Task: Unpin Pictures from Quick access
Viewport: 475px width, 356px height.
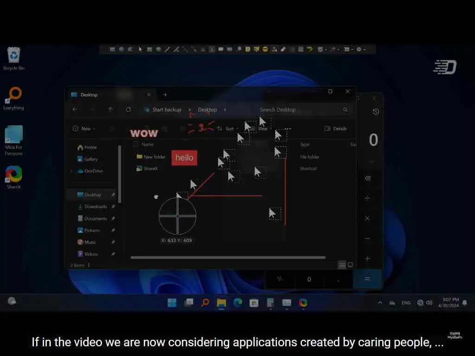Action: [x=113, y=230]
